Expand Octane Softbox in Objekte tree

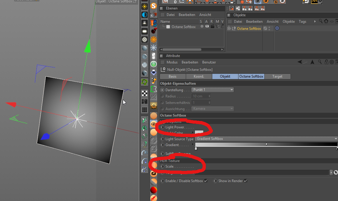(229, 28)
